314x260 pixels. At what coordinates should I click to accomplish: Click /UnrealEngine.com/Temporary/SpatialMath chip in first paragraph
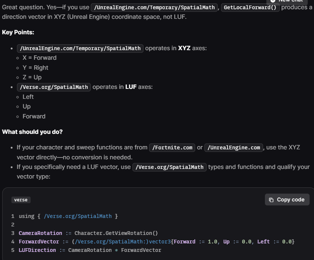tap(154, 8)
